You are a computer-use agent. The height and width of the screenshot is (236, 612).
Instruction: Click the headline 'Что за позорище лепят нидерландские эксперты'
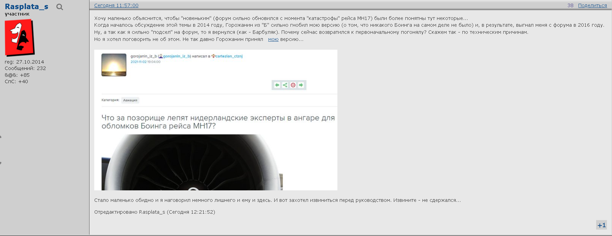click(x=218, y=122)
